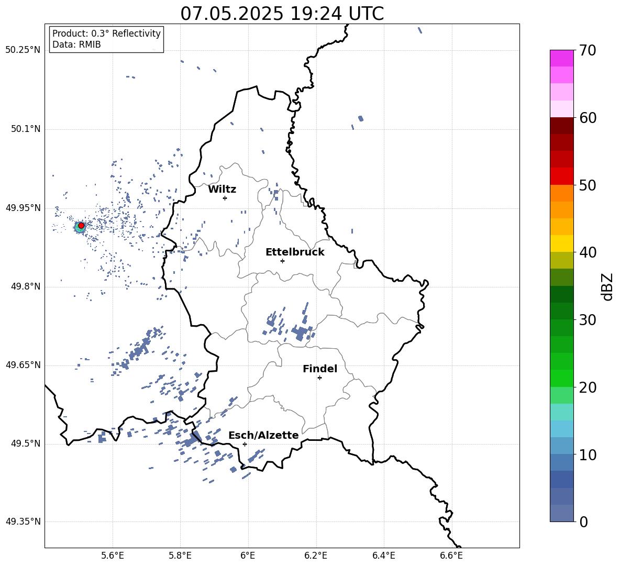Screen dimensions: 620x566
Task: Click the 07.05.2025 19:24 UTC title
Action: click(282, 14)
